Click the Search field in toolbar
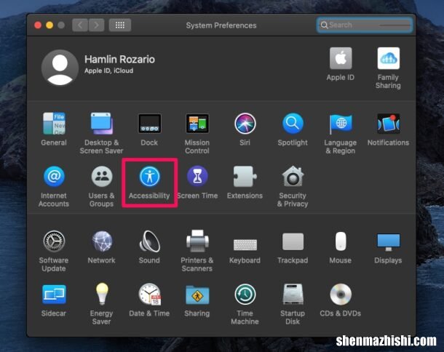Image resolution: width=444 pixels, height=352 pixels. (365, 25)
